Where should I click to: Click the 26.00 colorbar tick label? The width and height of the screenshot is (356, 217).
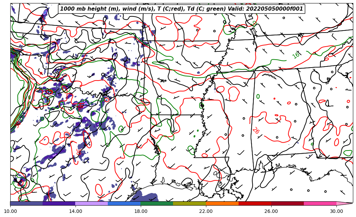[271, 211]
